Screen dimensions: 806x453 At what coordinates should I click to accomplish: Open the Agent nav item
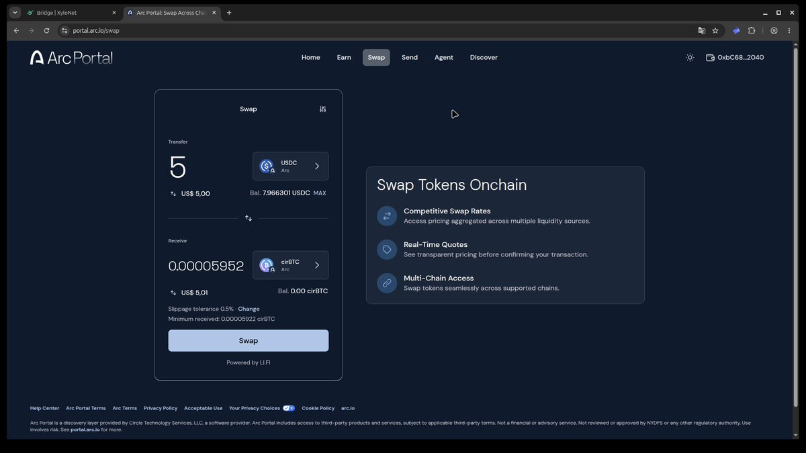pyautogui.click(x=444, y=58)
